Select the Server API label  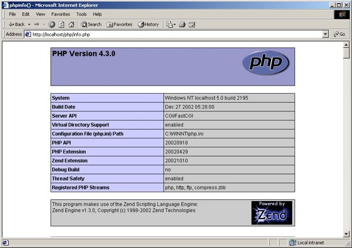pyautogui.click(x=64, y=116)
